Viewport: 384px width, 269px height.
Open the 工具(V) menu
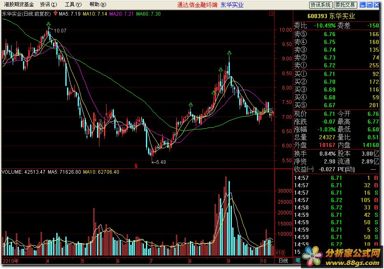click(x=73, y=5)
